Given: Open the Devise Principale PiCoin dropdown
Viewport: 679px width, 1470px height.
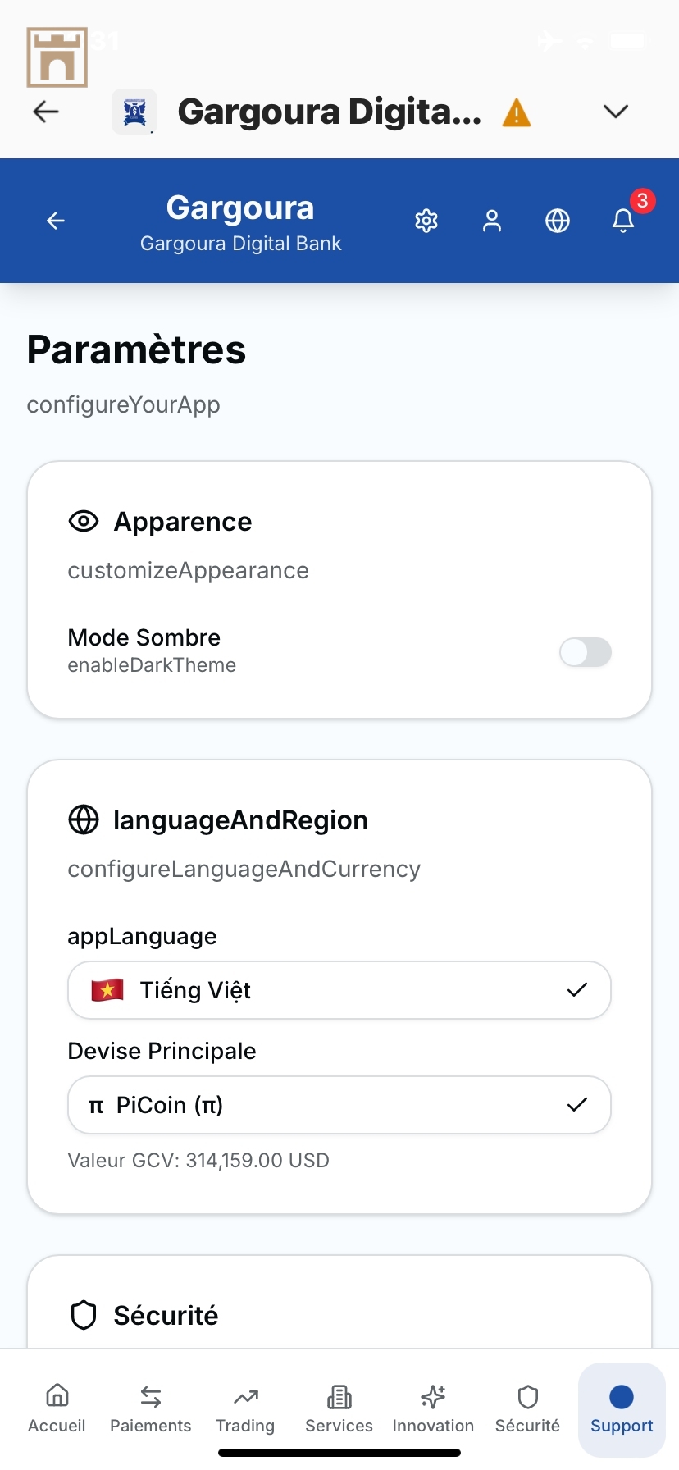Looking at the screenshot, I should pyautogui.click(x=339, y=1105).
